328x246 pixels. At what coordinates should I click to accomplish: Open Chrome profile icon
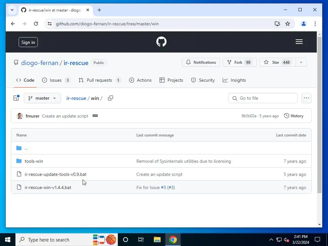(304, 24)
